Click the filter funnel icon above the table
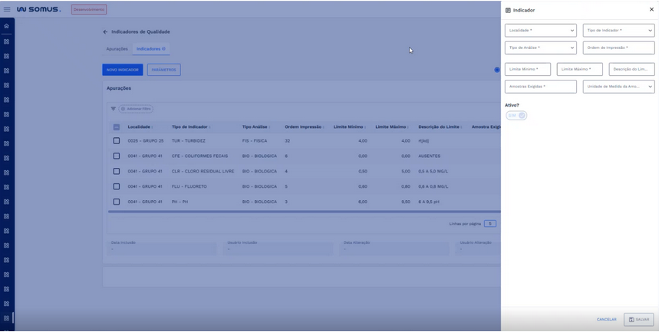 click(114, 109)
